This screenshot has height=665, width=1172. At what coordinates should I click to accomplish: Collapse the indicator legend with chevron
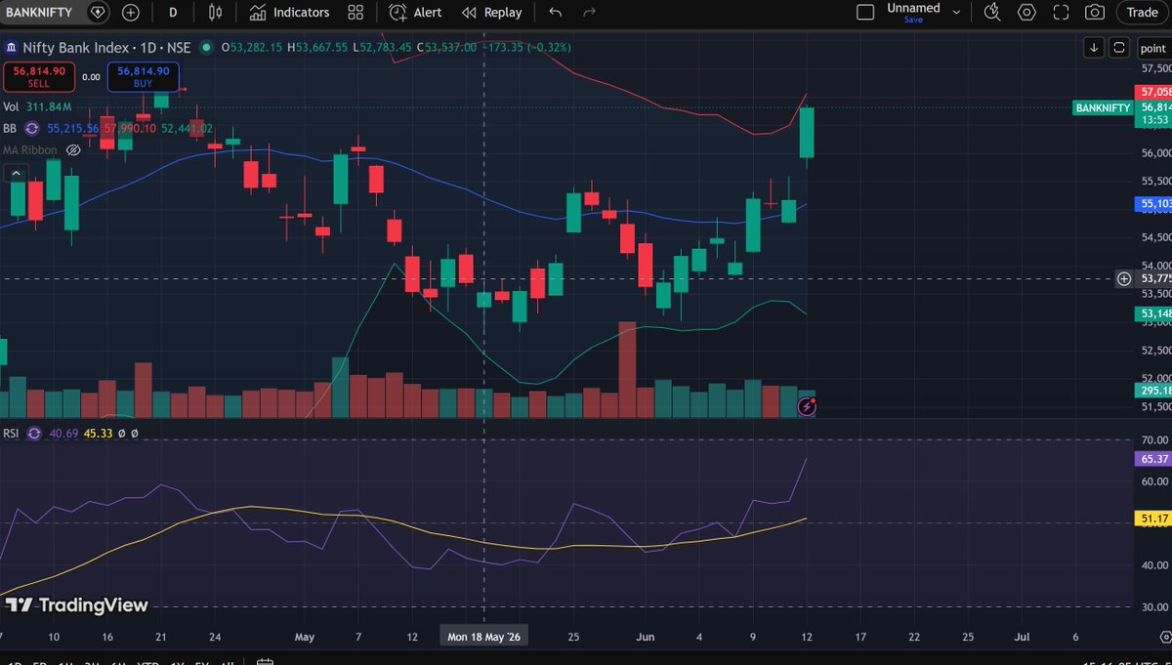(x=15, y=173)
